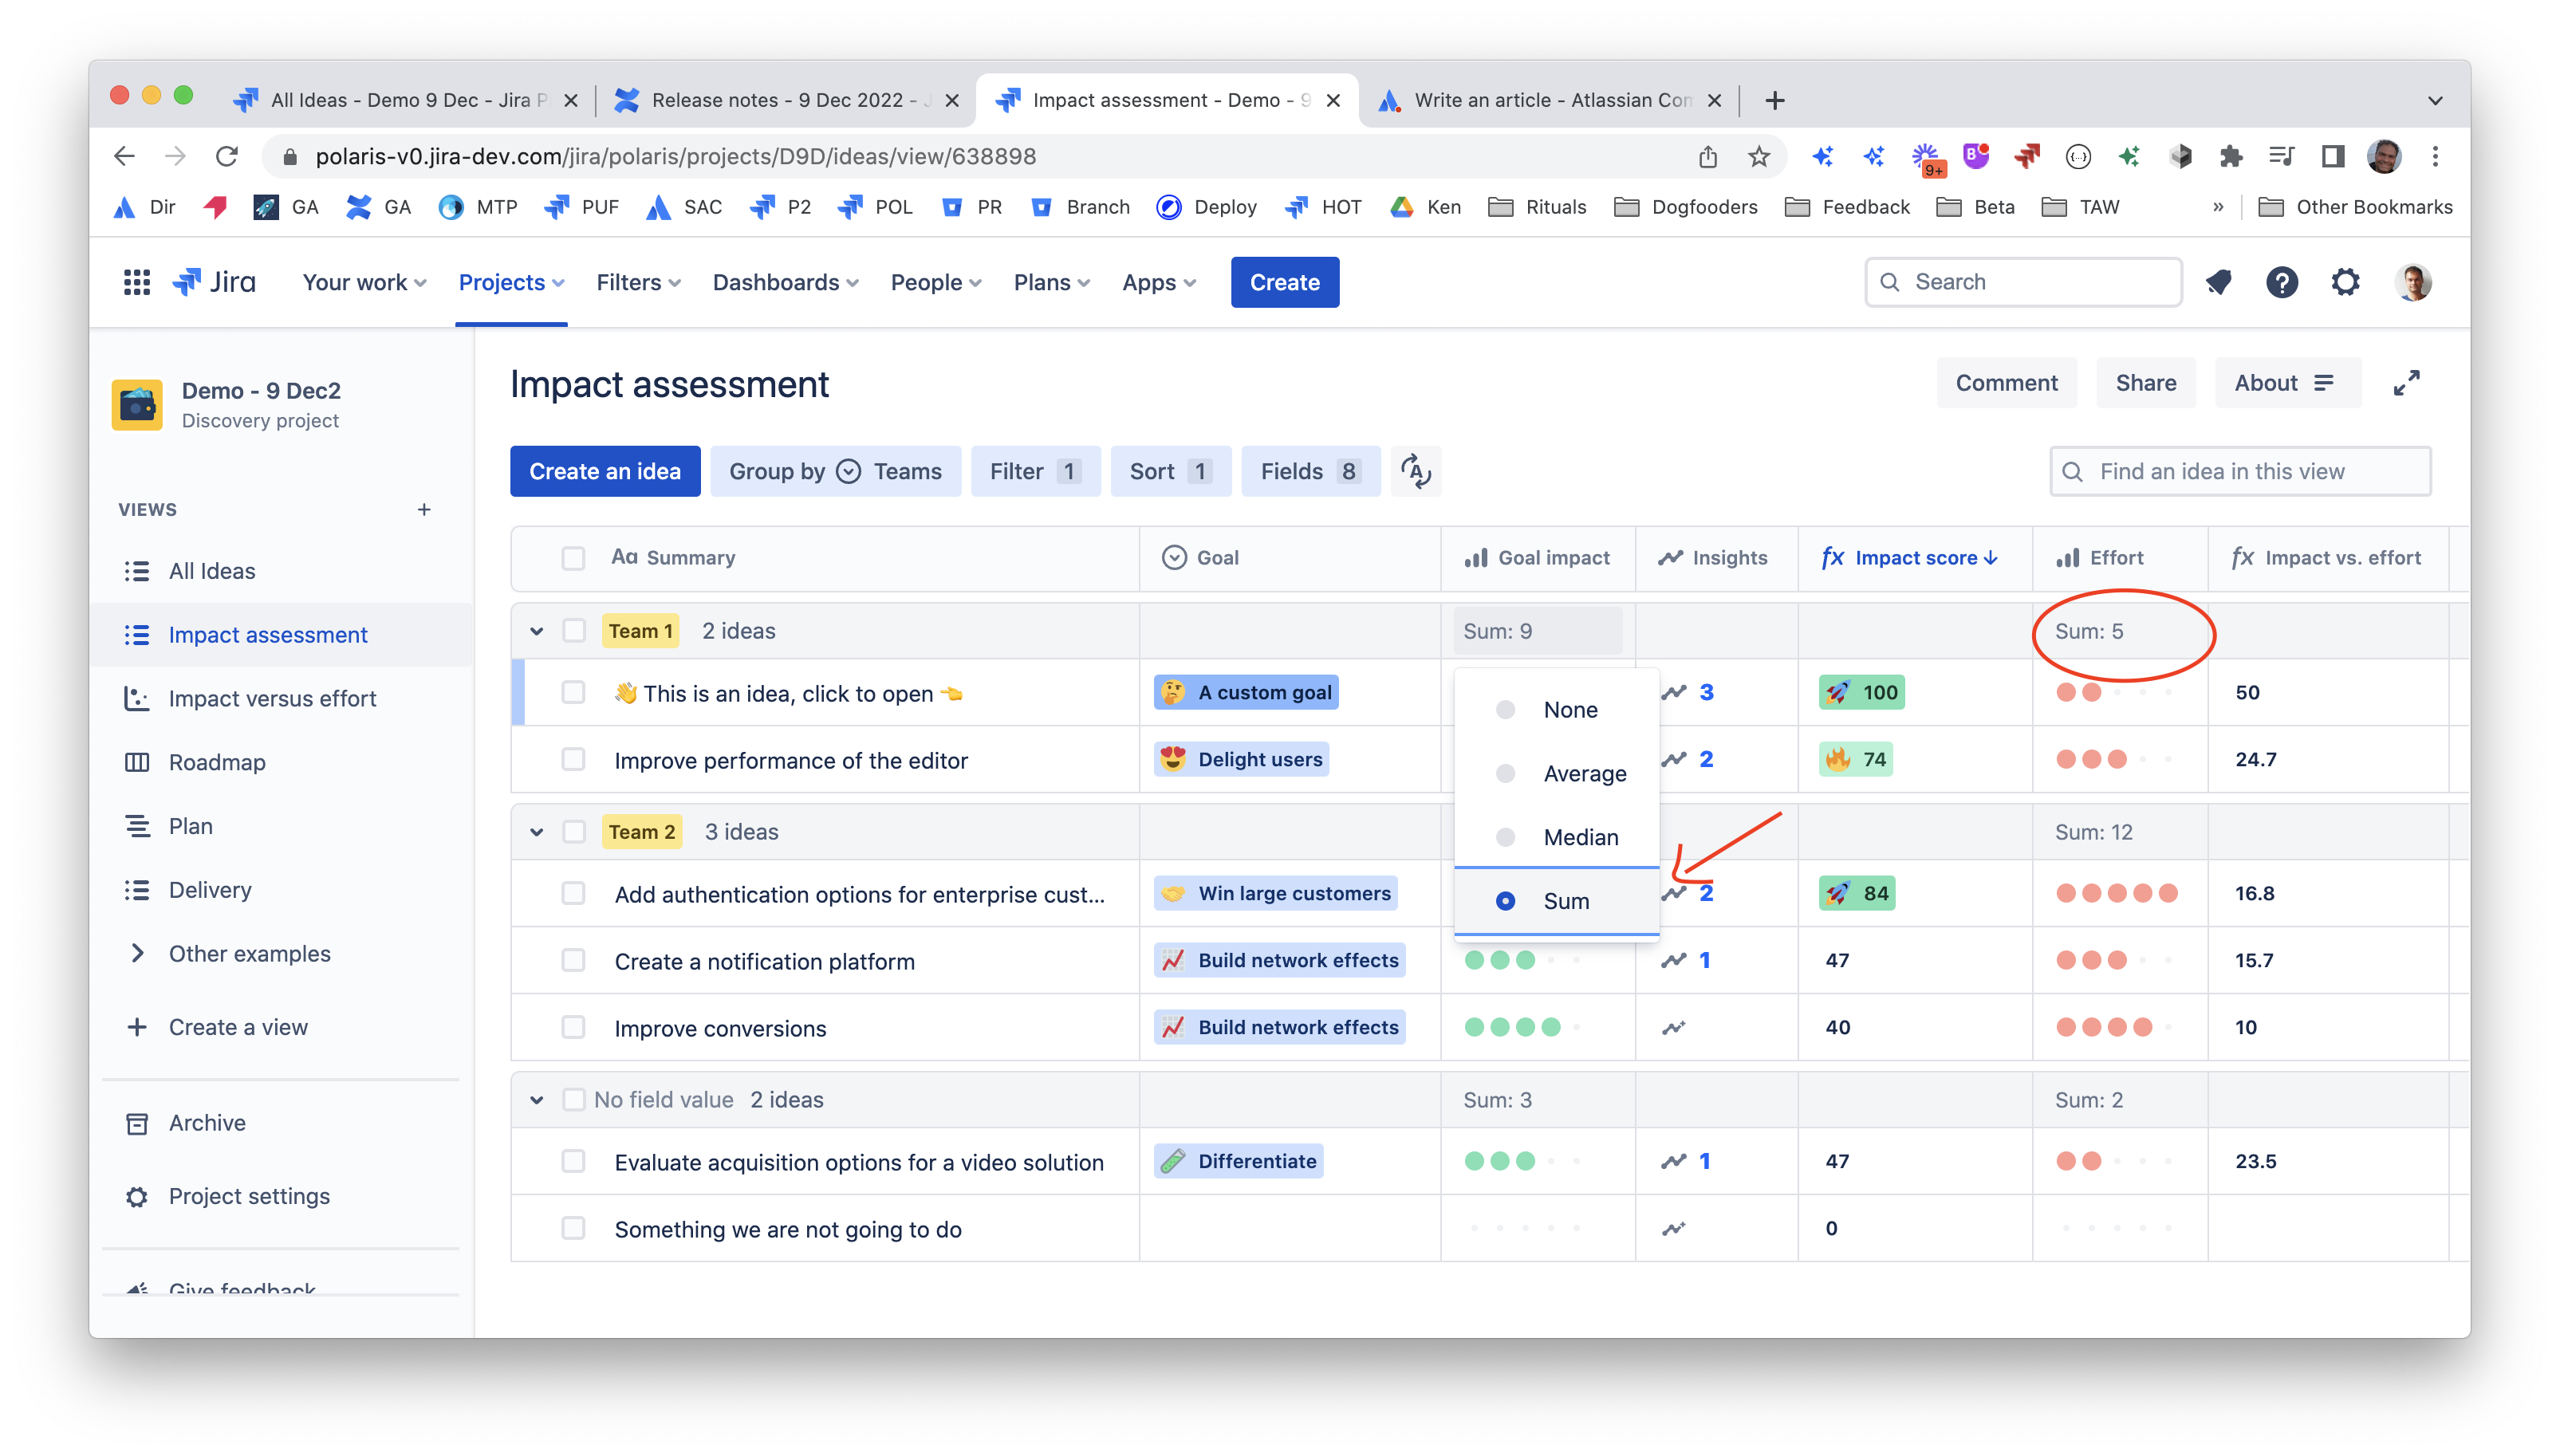
Task: Open the Jira app switcher grid icon
Action: (x=137, y=282)
